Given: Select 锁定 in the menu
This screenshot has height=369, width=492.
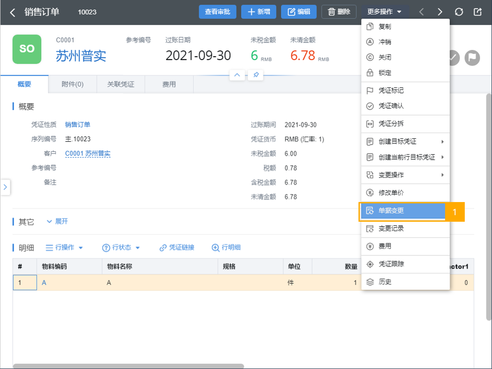Looking at the screenshot, I should pos(405,73).
